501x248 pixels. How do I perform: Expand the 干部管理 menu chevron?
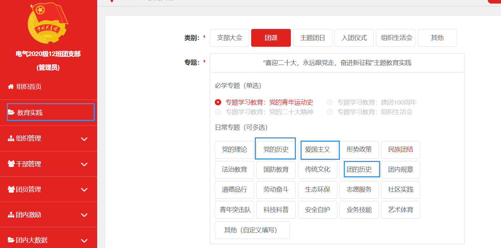(x=84, y=164)
